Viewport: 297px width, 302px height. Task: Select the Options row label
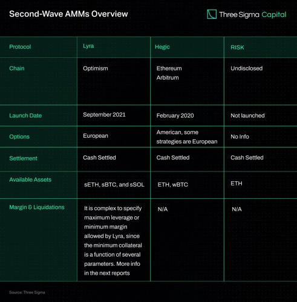pyautogui.click(x=19, y=137)
